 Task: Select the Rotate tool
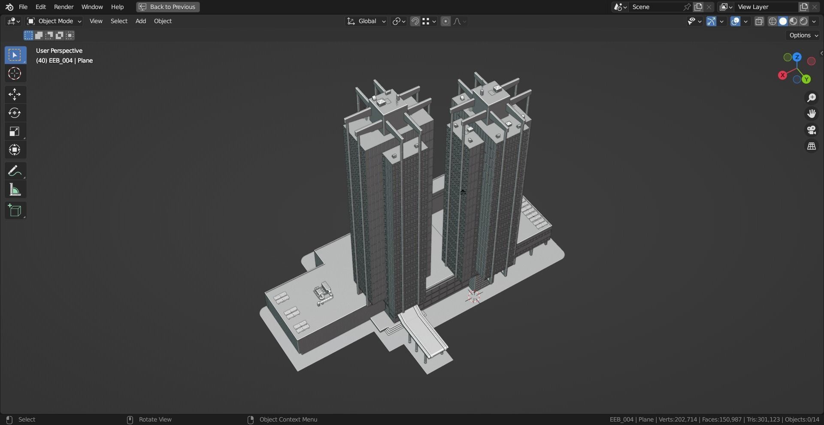(x=15, y=113)
